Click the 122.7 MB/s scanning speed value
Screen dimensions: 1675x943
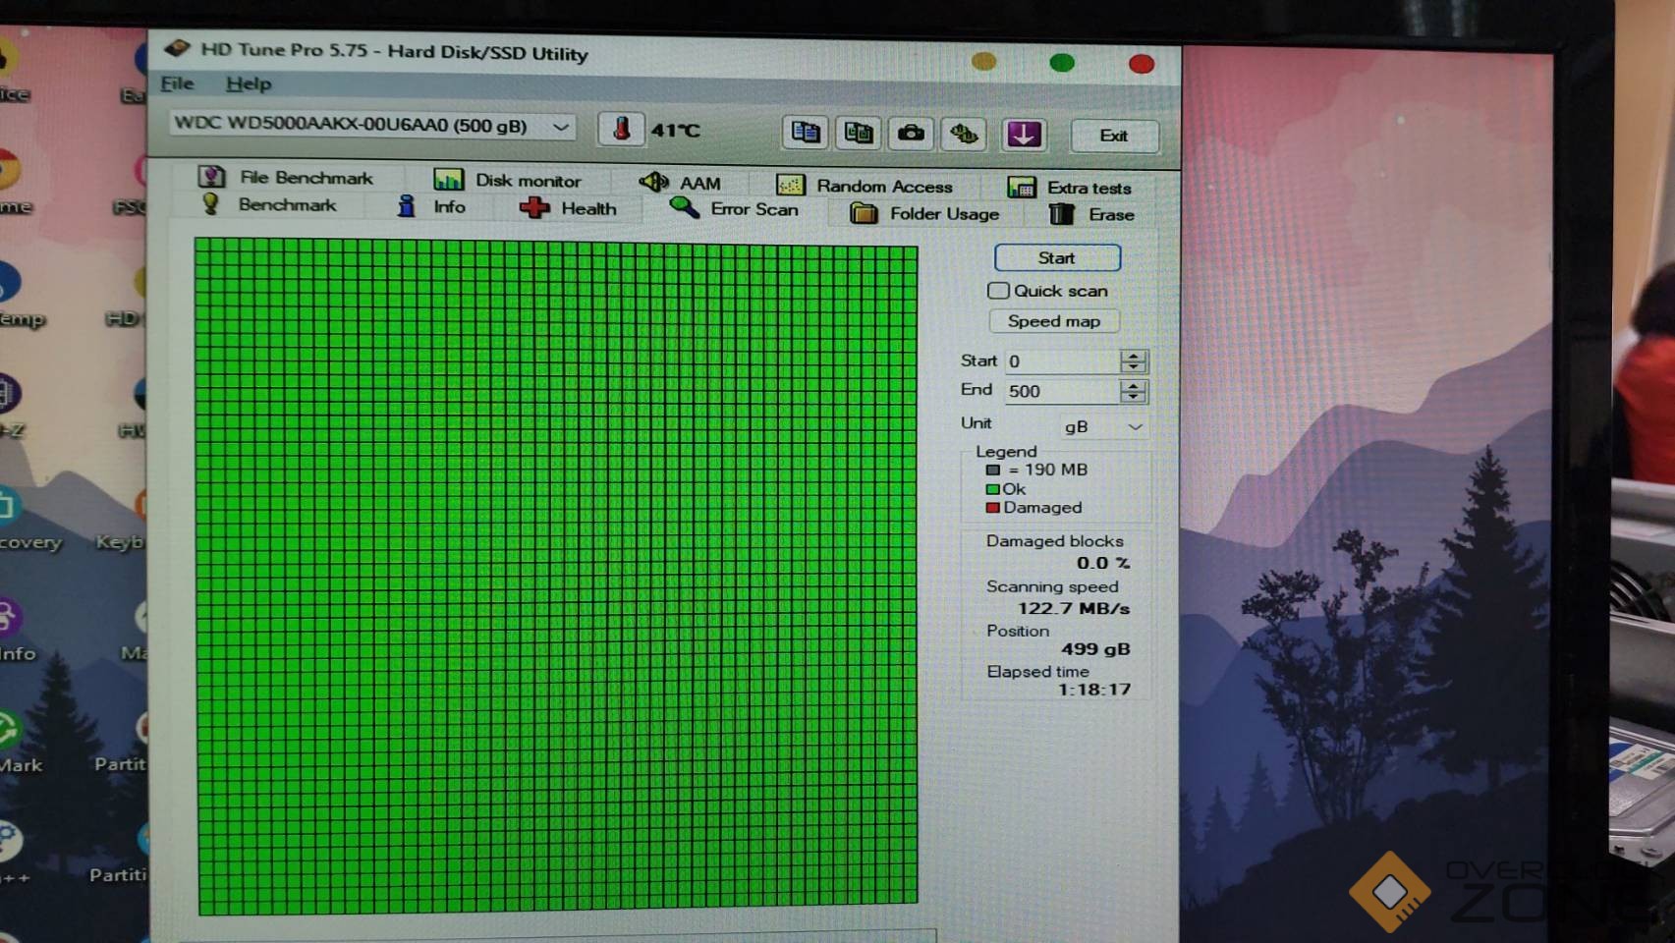pyautogui.click(x=1074, y=608)
